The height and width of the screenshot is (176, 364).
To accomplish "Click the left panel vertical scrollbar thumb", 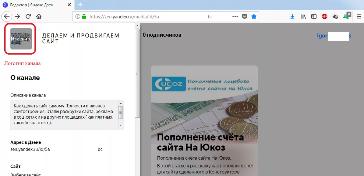I will [x=137, y=73].
